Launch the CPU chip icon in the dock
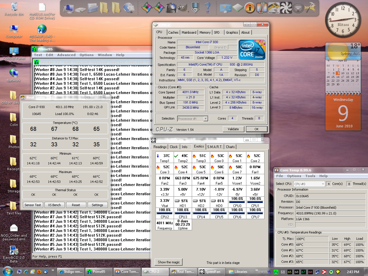The height and width of the screenshot is (276, 368). 238,8
